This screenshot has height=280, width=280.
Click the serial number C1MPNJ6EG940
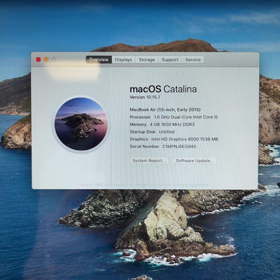[x=179, y=147]
